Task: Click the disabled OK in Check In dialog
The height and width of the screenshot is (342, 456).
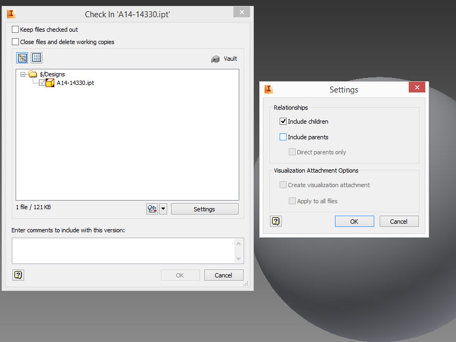Action: pyautogui.click(x=180, y=275)
